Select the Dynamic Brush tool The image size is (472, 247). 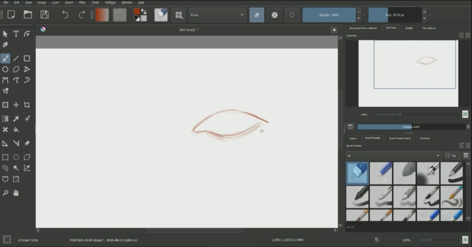(x=27, y=80)
